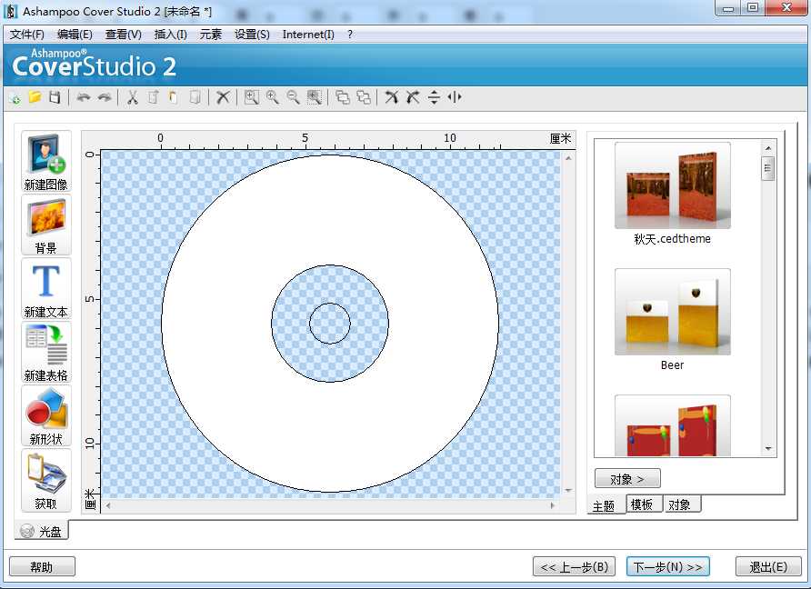Click the open folder toolbar icon
Screen dimensions: 811x589
point(35,97)
